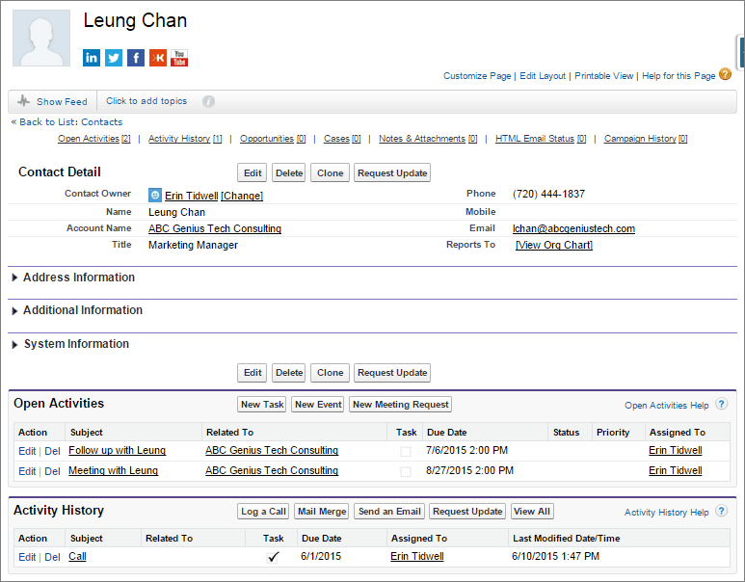Toggle Task checkbox for Follow up with Leung
Viewport: 745px width, 582px height.
coord(406,451)
